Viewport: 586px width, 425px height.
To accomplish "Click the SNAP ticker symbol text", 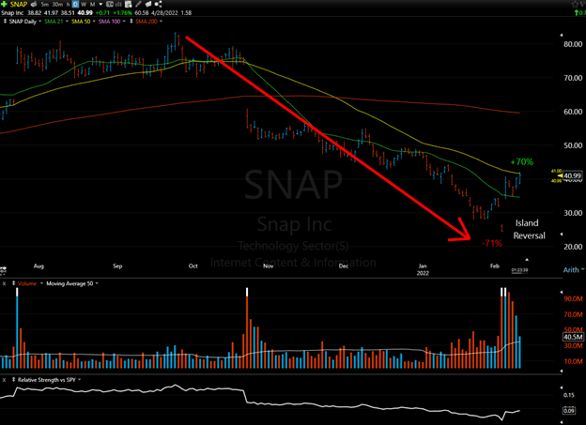I will pyautogui.click(x=19, y=6).
